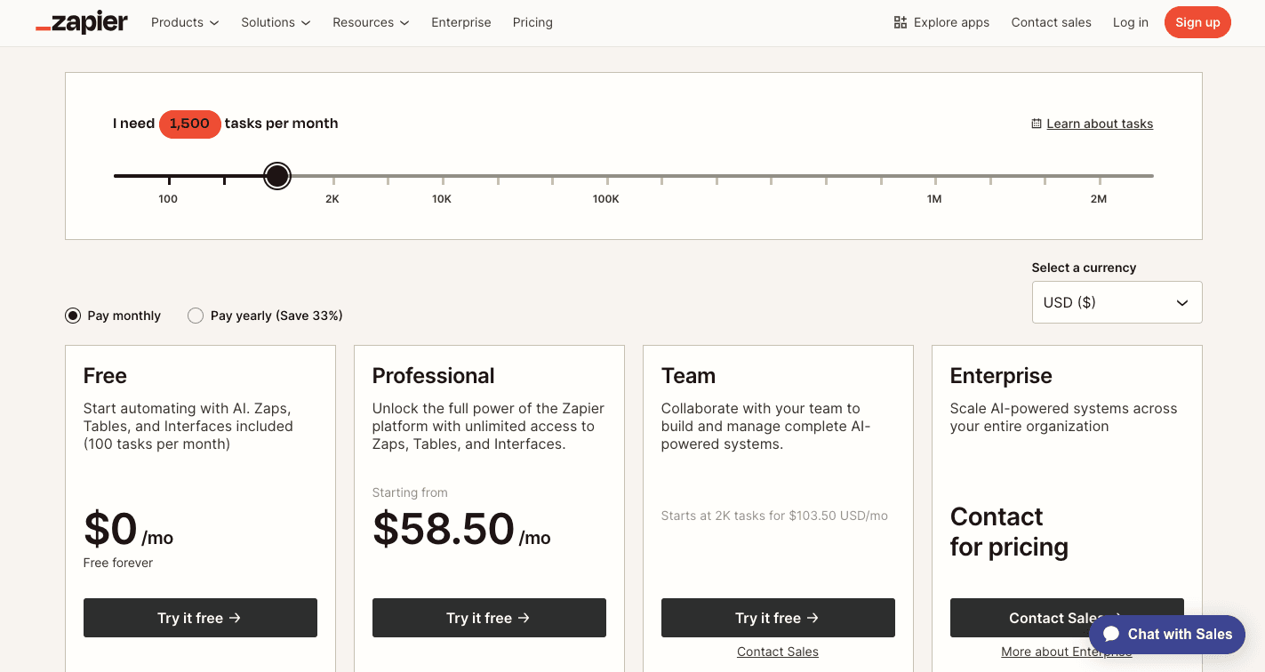Click the tasks per month slider handle

pyautogui.click(x=276, y=176)
